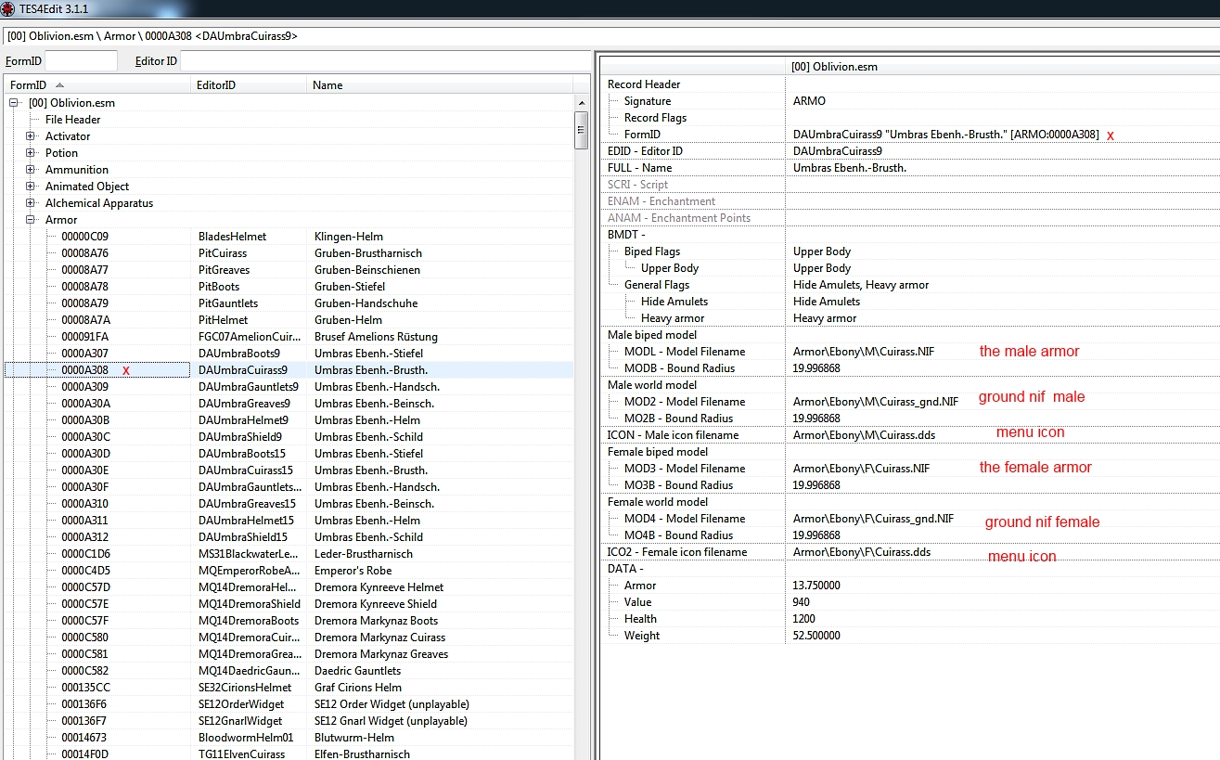Click the Biped Flags value Upper Body
This screenshot has width=1220, height=760.
[x=822, y=251]
